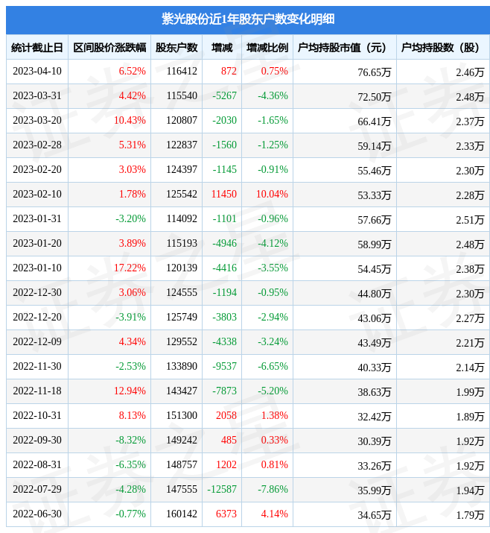Click the date 2022-10-31
This screenshot has width=490, height=533.
tap(37, 415)
